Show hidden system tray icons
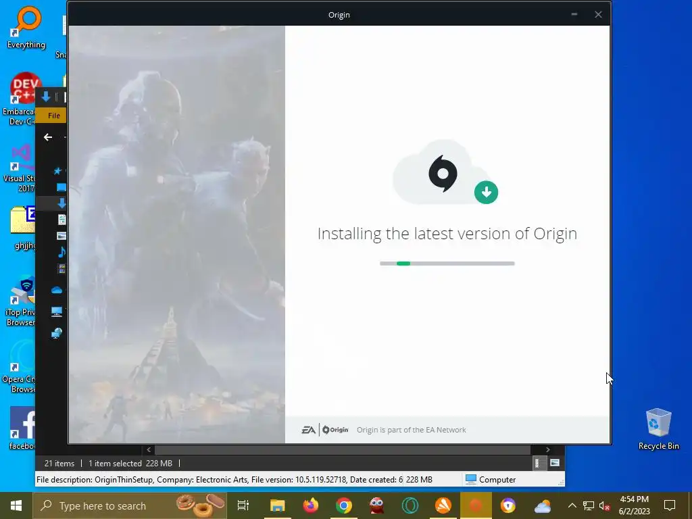Viewport: 692px width, 519px height. pos(572,505)
